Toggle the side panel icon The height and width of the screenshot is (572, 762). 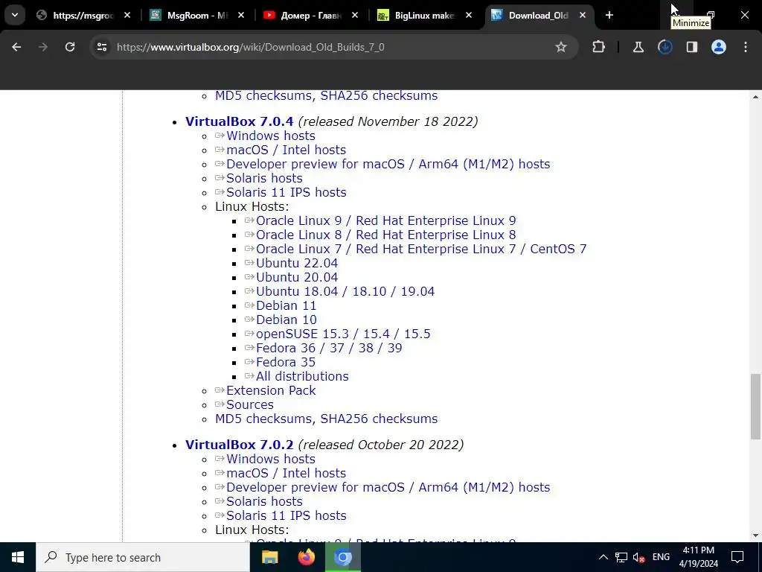click(x=691, y=47)
